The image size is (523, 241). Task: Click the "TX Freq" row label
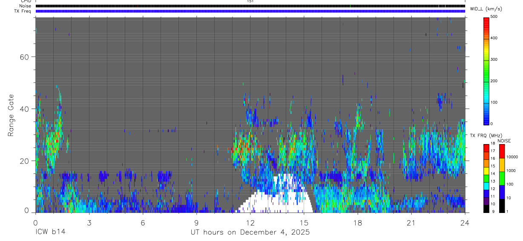[23, 11]
